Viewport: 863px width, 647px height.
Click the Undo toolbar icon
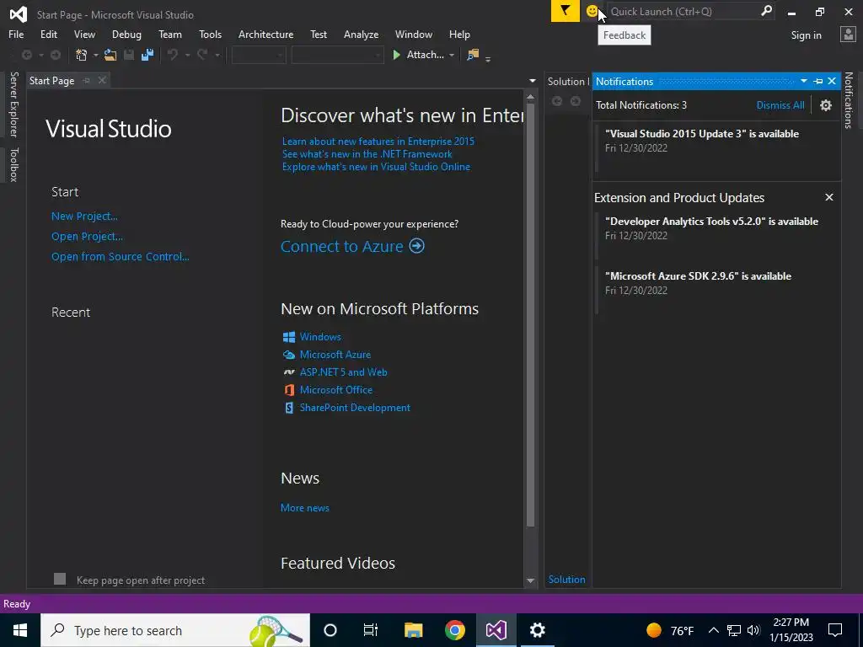tap(173, 55)
